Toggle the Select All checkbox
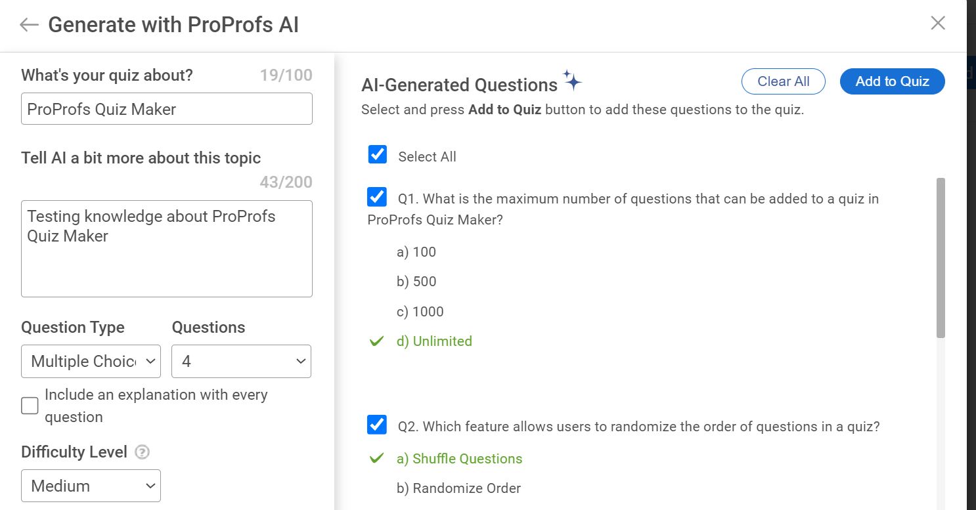Screen dimensions: 976x510 pos(378,155)
